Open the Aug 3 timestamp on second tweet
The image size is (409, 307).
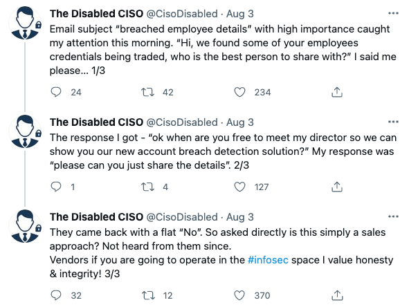pyautogui.click(x=239, y=122)
